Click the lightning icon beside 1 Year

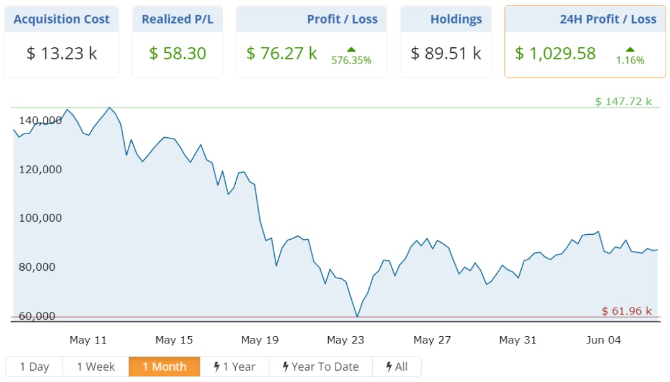pyautogui.click(x=217, y=366)
